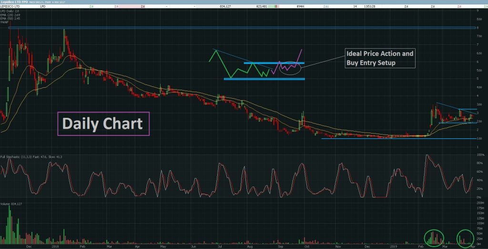Click the Dec label near 2017 on time axis
Image resolution: width=488 pixels, height=249 pixels.
[x=29, y=246]
